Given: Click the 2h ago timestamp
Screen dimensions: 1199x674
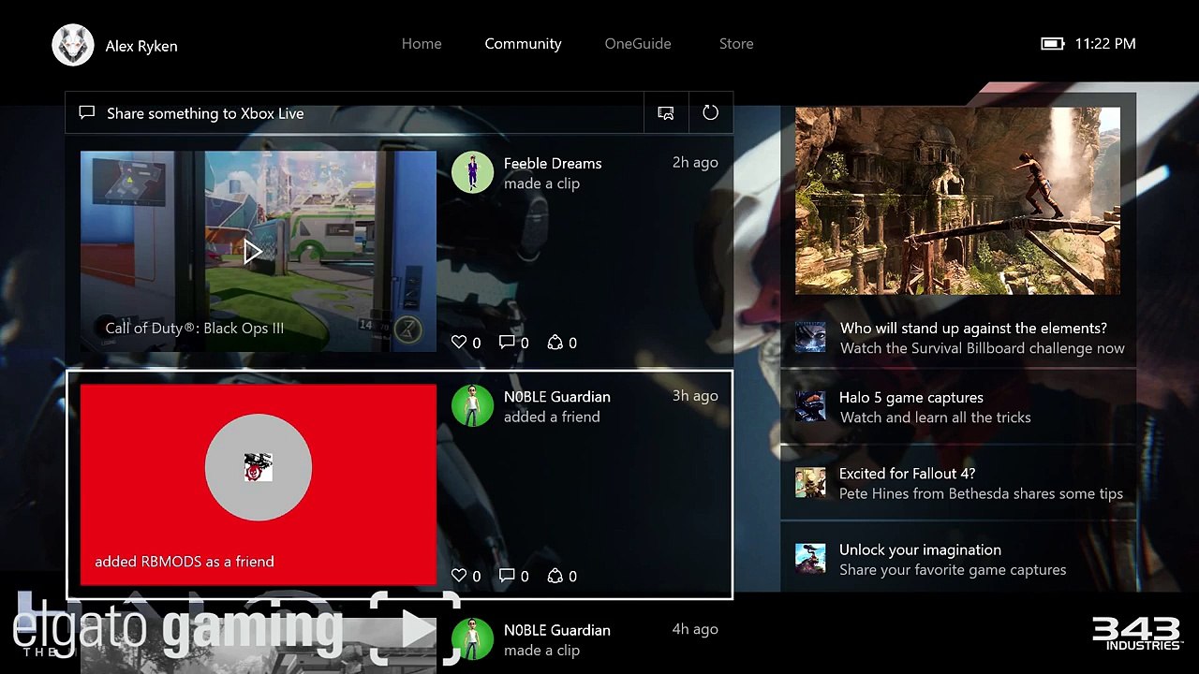Looking at the screenshot, I should 695,162.
